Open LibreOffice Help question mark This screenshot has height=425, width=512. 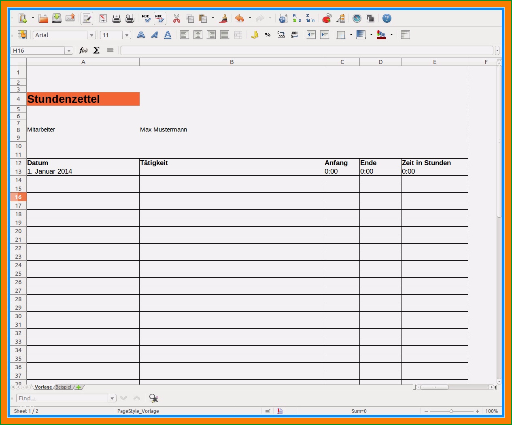(x=387, y=18)
